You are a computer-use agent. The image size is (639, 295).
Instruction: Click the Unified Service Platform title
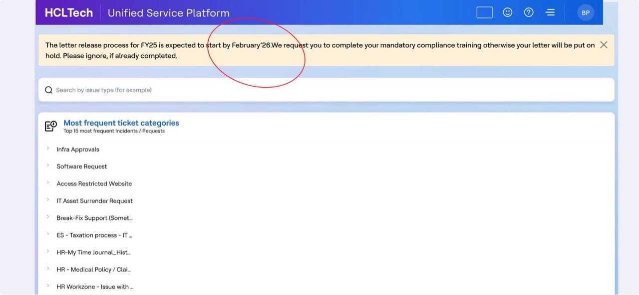(x=168, y=13)
